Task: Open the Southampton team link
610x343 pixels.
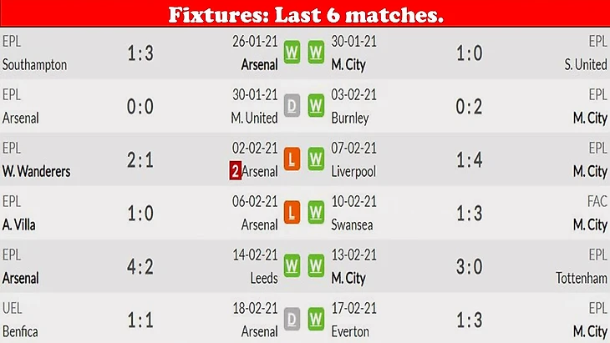Action: (34, 64)
